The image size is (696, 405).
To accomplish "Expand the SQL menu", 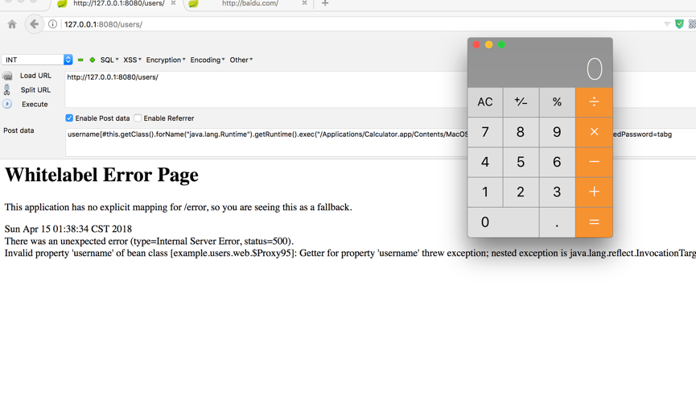I will (109, 60).
